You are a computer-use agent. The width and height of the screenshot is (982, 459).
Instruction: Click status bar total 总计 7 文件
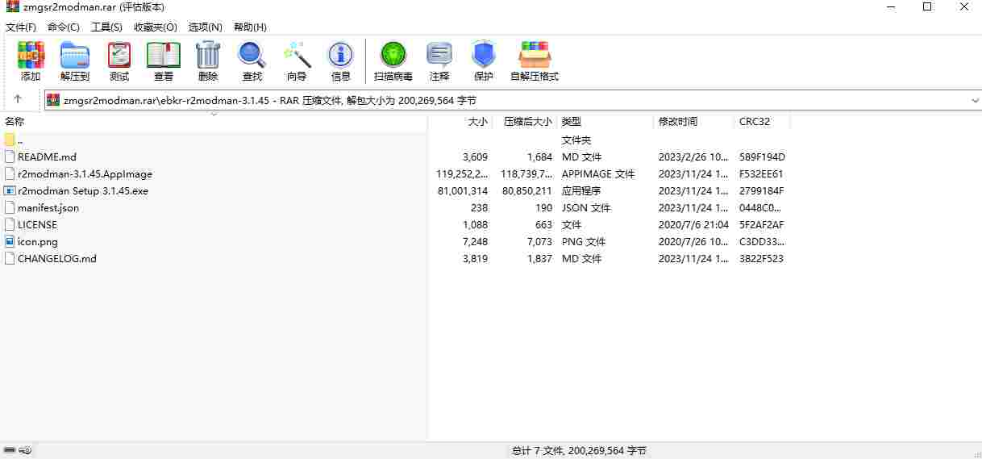pyautogui.click(x=579, y=450)
